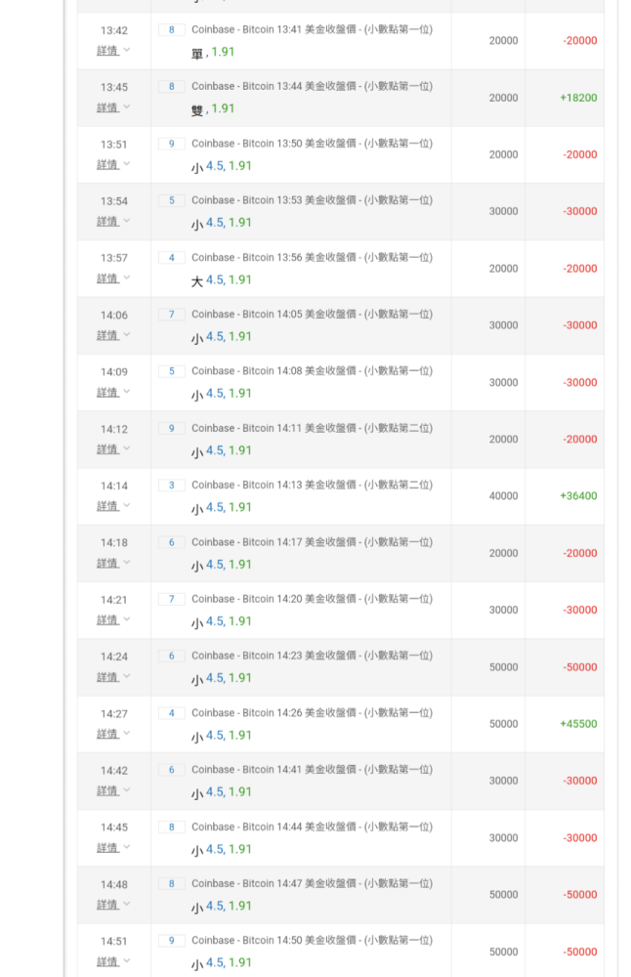Expand details chevron for 14:48 bet
Image resolution: width=631 pixels, height=977 pixels.
tap(127, 905)
